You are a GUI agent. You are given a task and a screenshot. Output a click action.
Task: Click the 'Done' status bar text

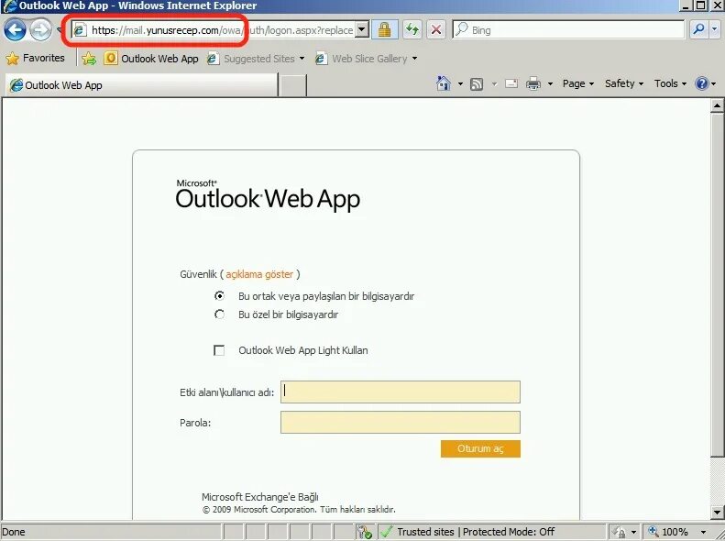[x=14, y=532]
